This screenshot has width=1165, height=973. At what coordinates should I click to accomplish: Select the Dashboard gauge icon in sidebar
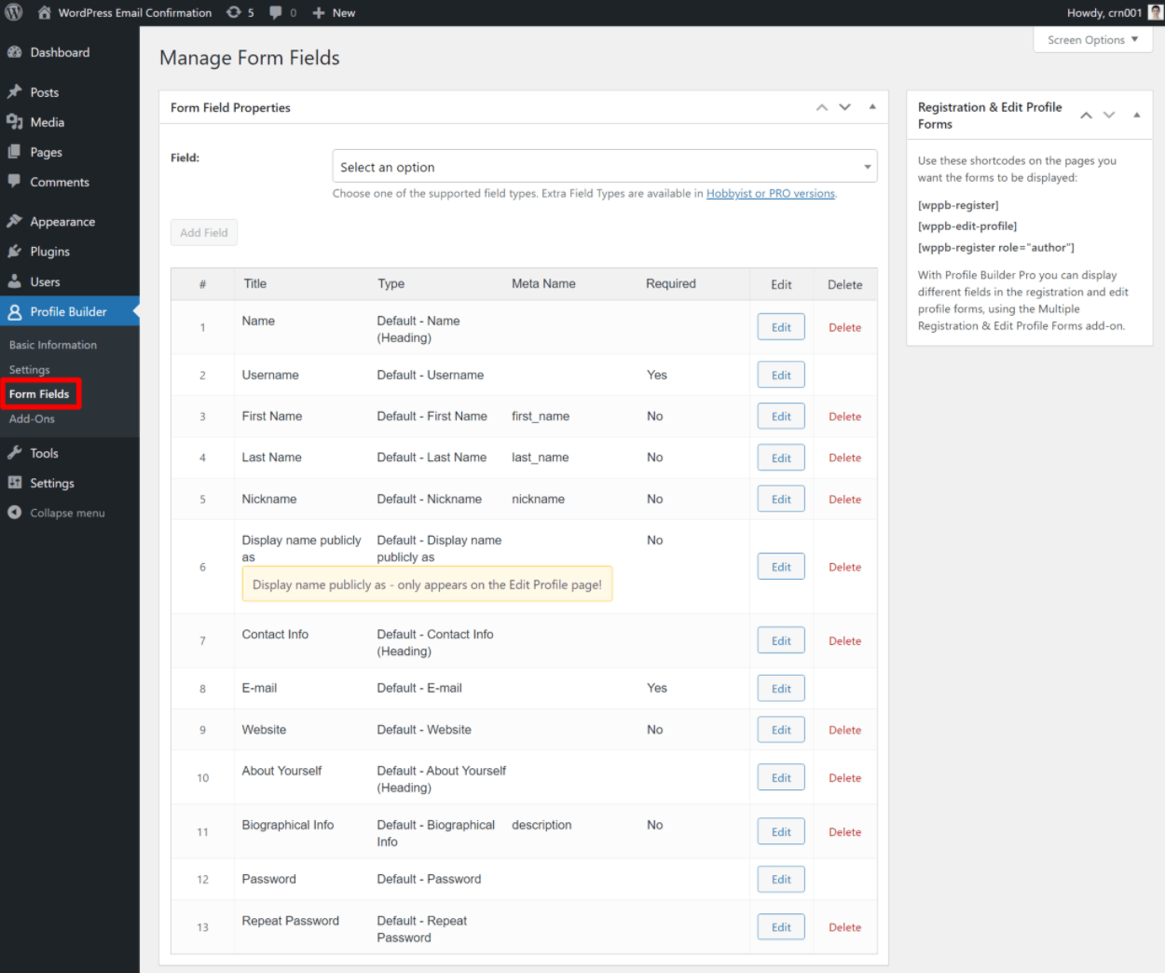[15, 52]
